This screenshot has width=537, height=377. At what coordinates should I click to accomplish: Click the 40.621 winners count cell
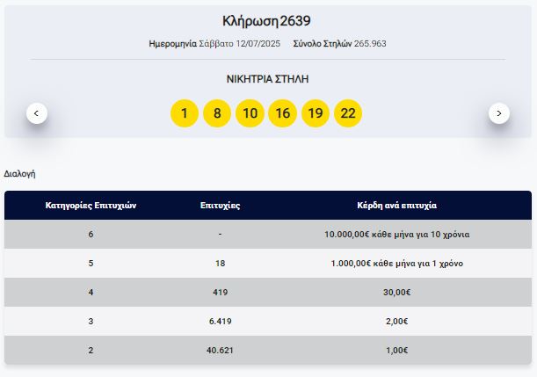tap(220, 350)
